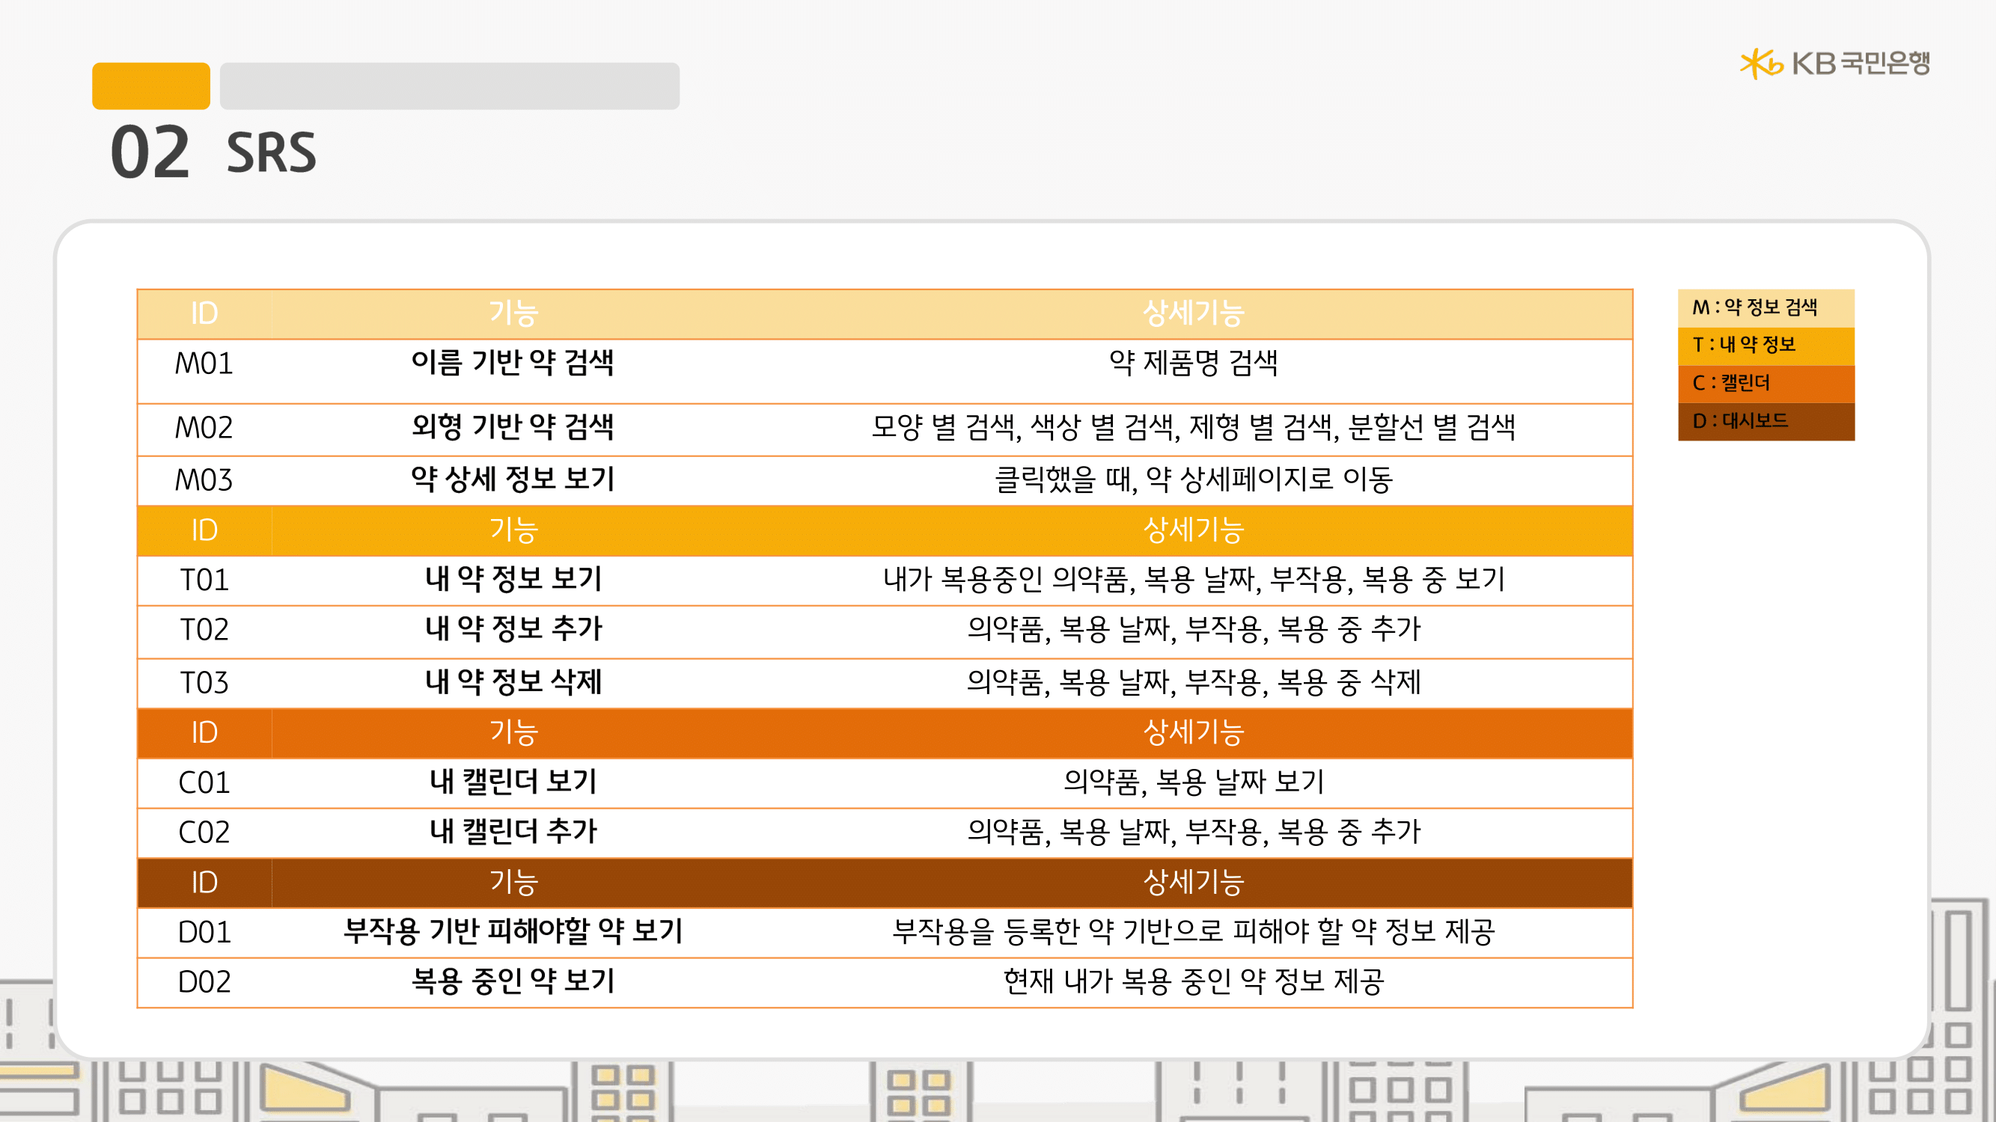Click the '약 상세 정보 보기' row

tap(512, 480)
